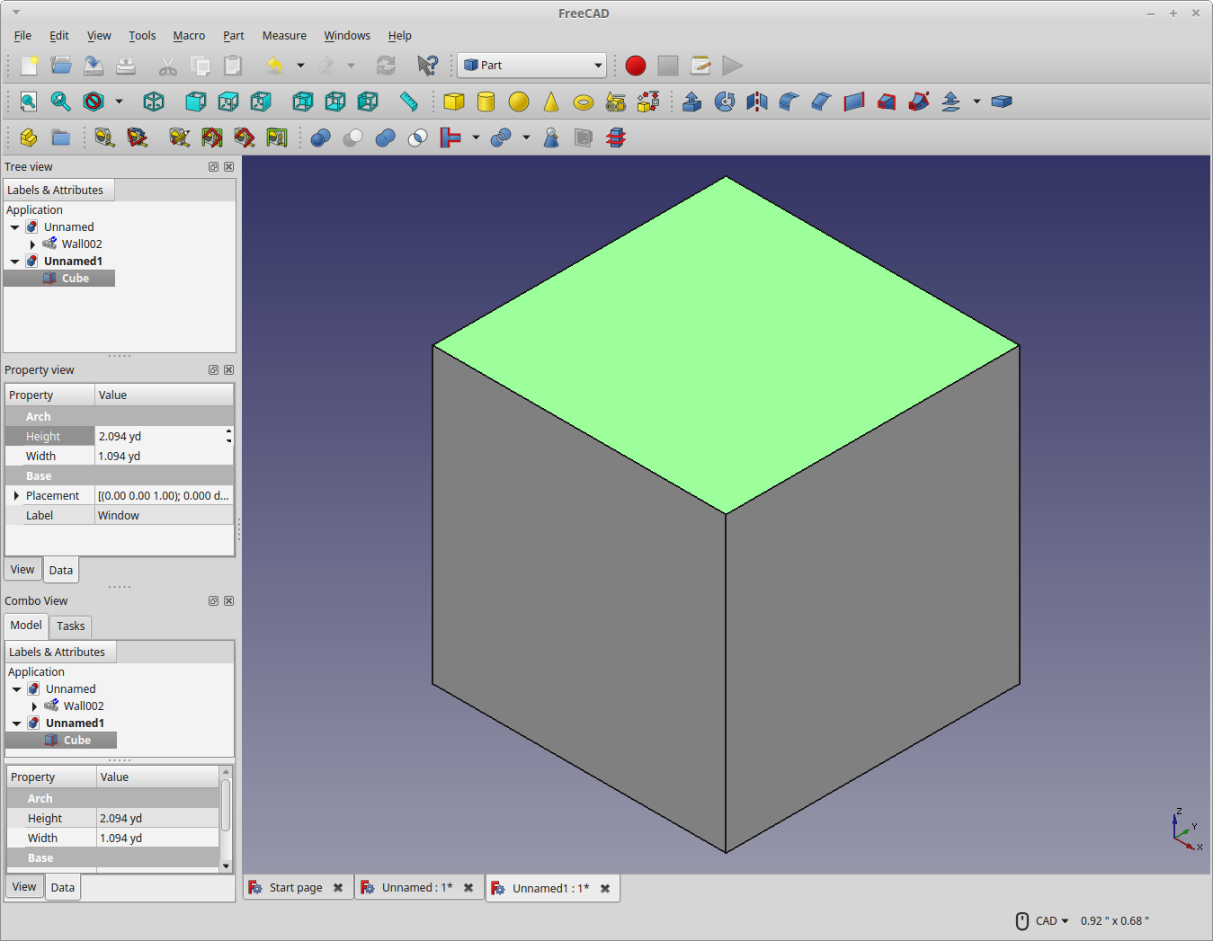Toggle Property view panel float button
The height and width of the screenshot is (941, 1213).
click(x=213, y=370)
